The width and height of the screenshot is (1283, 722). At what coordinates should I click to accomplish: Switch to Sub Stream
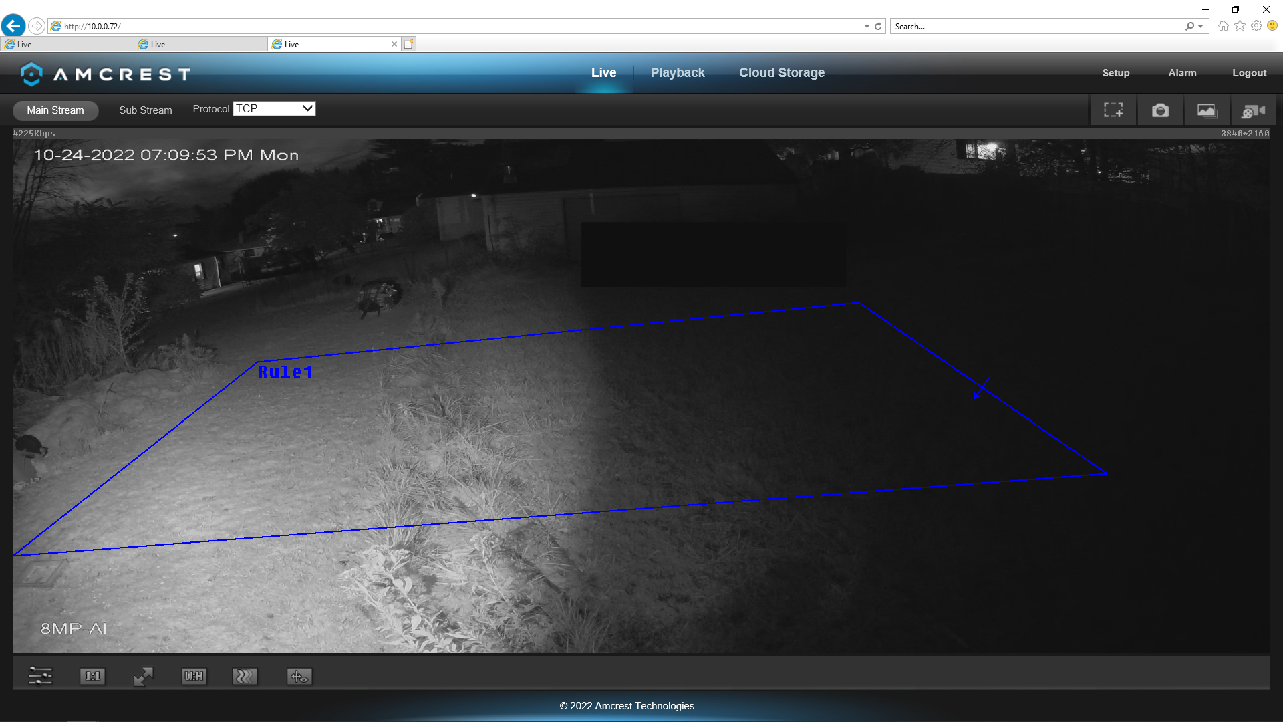(x=146, y=110)
